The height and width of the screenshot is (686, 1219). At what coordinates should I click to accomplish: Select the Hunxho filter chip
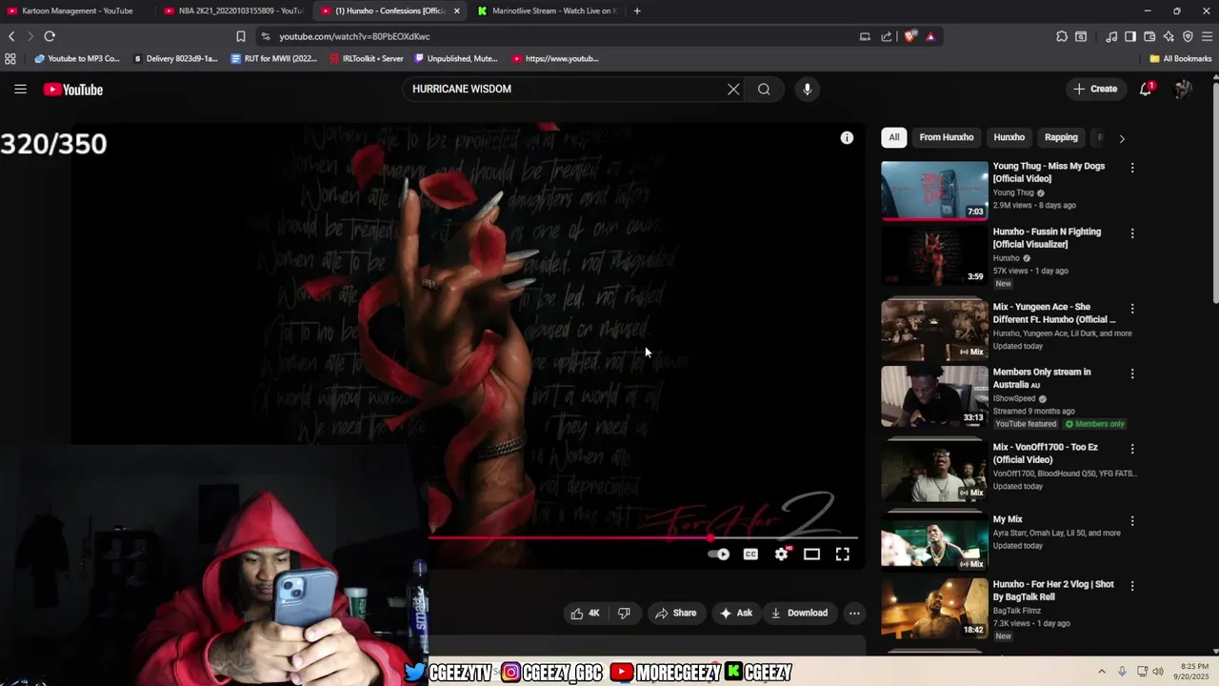(x=1009, y=137)
